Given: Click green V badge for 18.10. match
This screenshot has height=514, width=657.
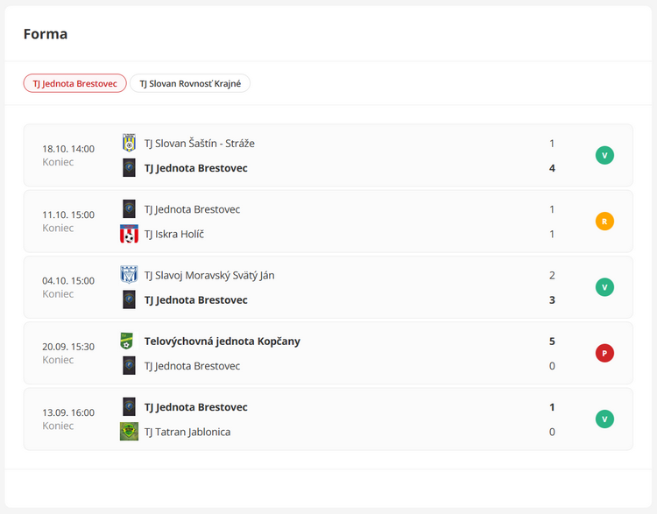Looking at the screenshot, I should pyautogui.click(x=604, y=155).
